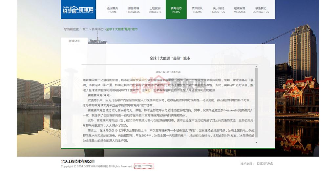Click the green article title in the breadcrumb

click(x=122, y=29)
